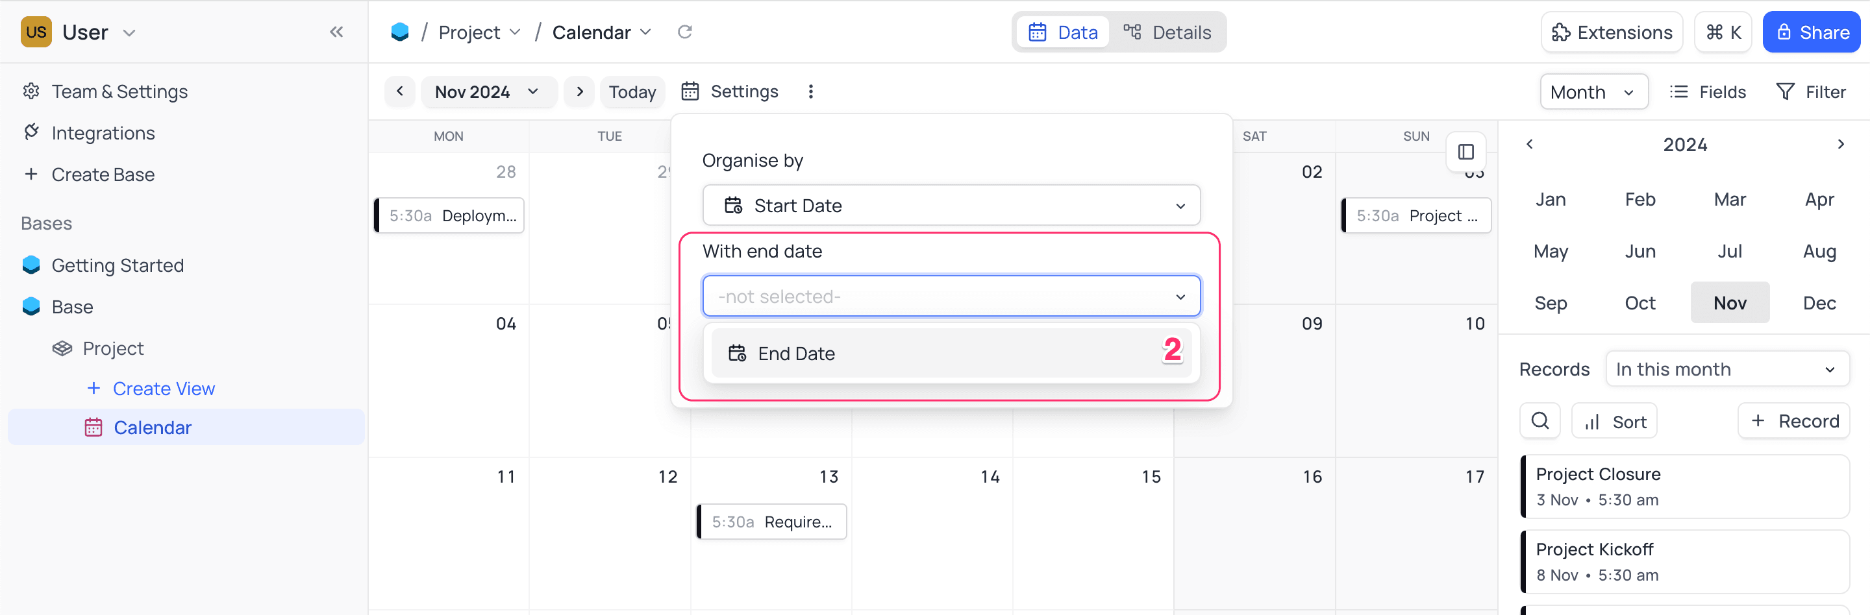Click the Share button
This screenshot has height=615, width=1870.
click(1811, 32)
